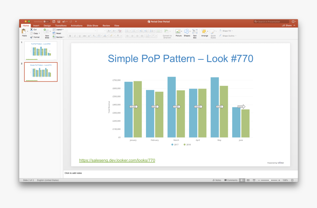The image size is (317, 208).
Task: Select the Format painter
Action: point(35,37)
